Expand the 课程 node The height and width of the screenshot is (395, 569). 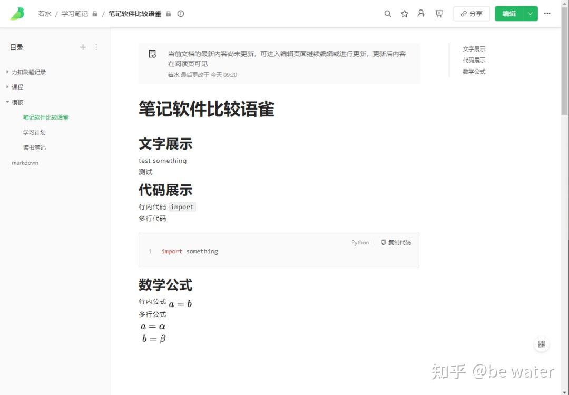(6, 87)
